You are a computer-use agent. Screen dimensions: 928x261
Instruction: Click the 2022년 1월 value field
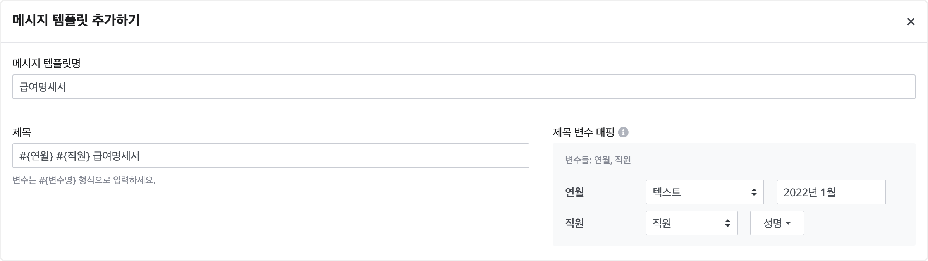831,192
